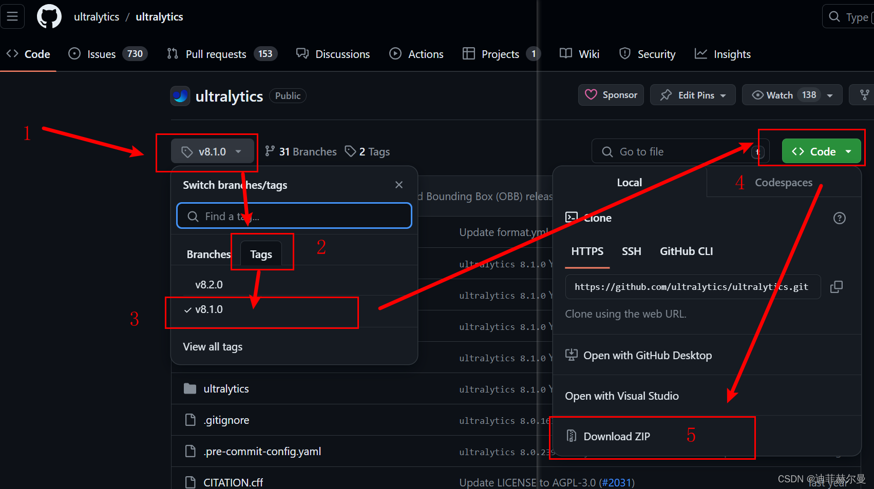Switch to the Tags tab in popup

coord(261,254)
